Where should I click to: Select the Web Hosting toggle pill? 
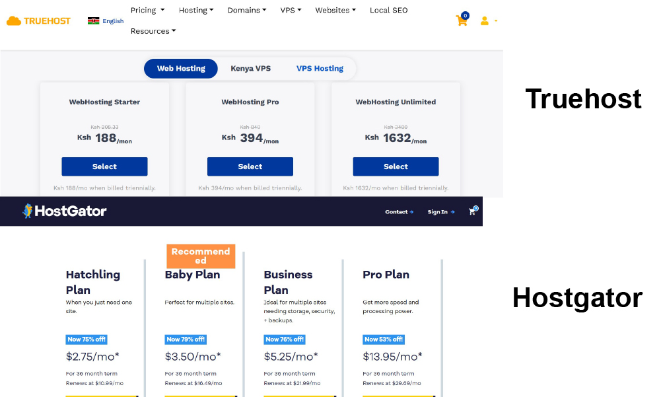[x=180, y=68]
